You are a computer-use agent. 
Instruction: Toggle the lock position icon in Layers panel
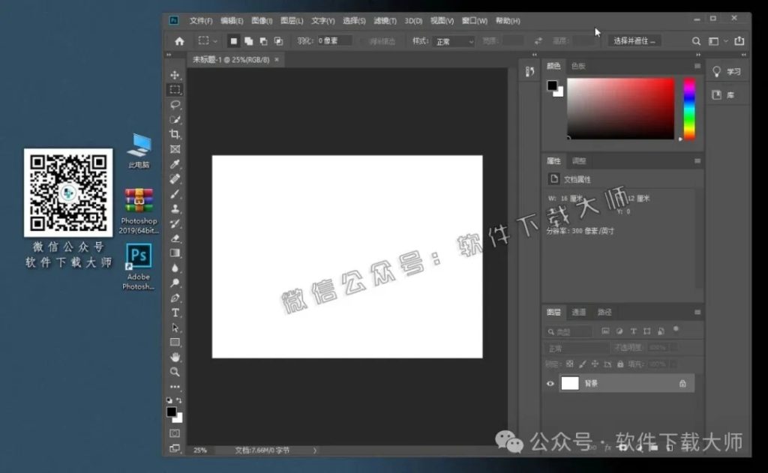595,364
